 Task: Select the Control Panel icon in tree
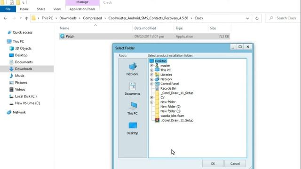(157, 84)
